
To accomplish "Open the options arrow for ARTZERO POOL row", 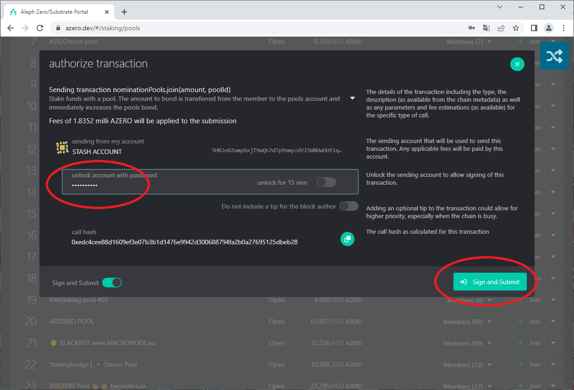I will tap(553, 321).
